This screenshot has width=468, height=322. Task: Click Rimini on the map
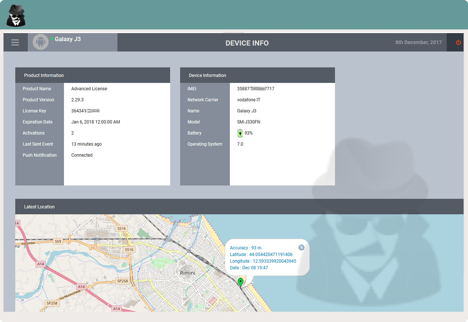187,273
